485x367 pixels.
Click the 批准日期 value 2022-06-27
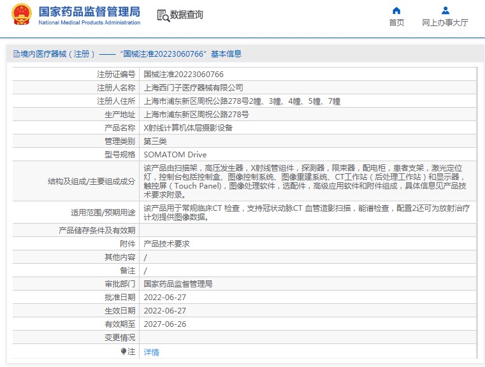(x=165, y=298)
